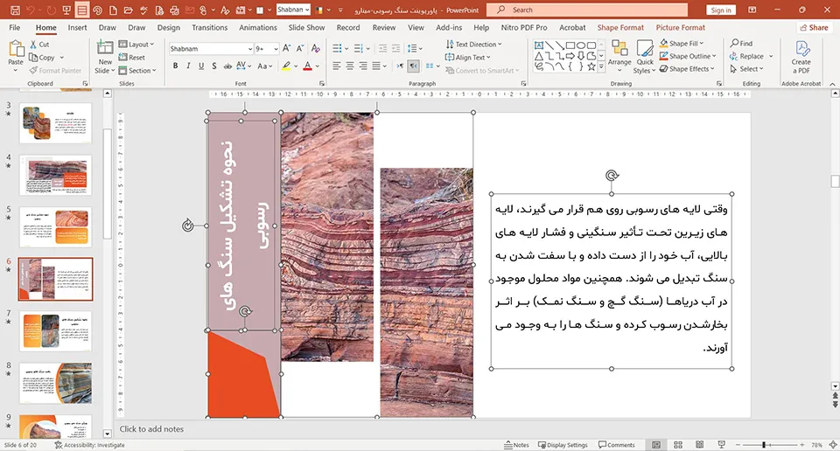This screenshot has width=840, height=451.
Task: Open the Arrange options
Action: click(619, 56)
